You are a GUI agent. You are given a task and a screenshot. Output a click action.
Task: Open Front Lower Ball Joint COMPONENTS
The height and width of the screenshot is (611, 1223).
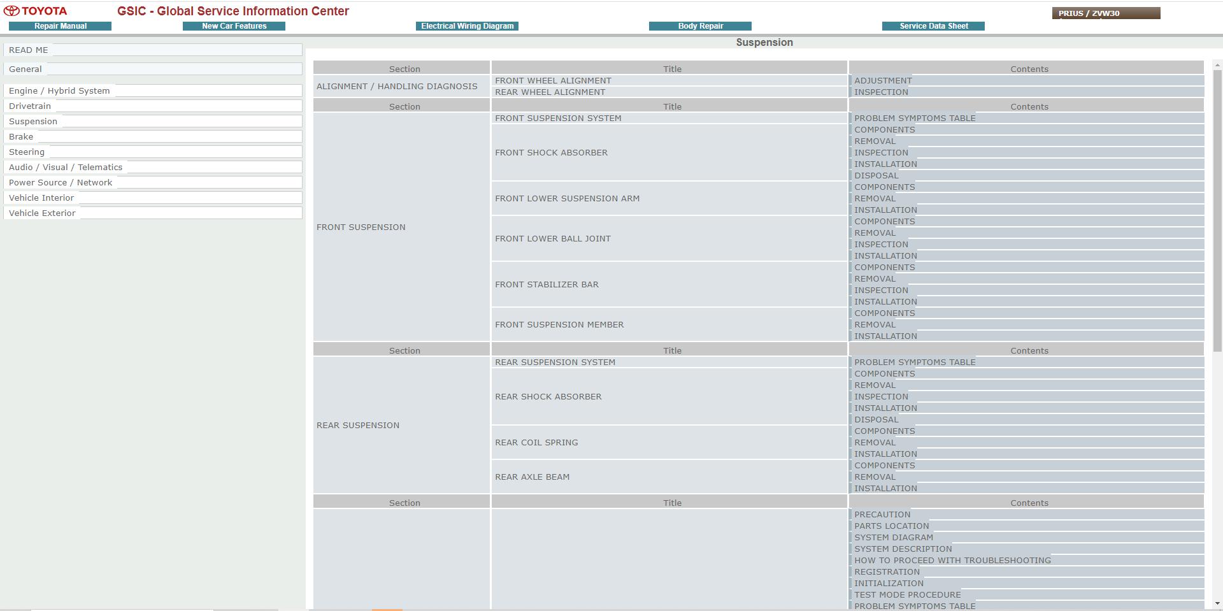[x=884, y=221]
